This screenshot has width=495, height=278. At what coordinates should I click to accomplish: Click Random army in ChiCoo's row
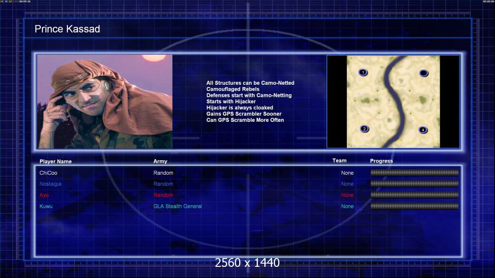tap(163, 173)
